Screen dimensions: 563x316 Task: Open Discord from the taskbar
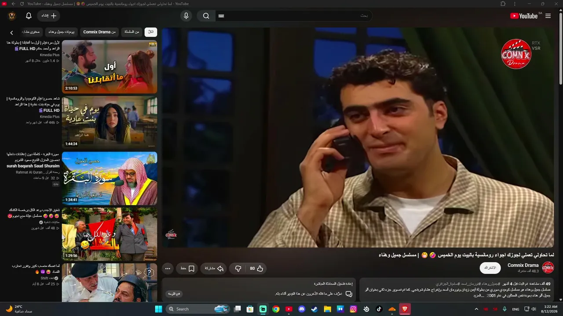[302, 309]
